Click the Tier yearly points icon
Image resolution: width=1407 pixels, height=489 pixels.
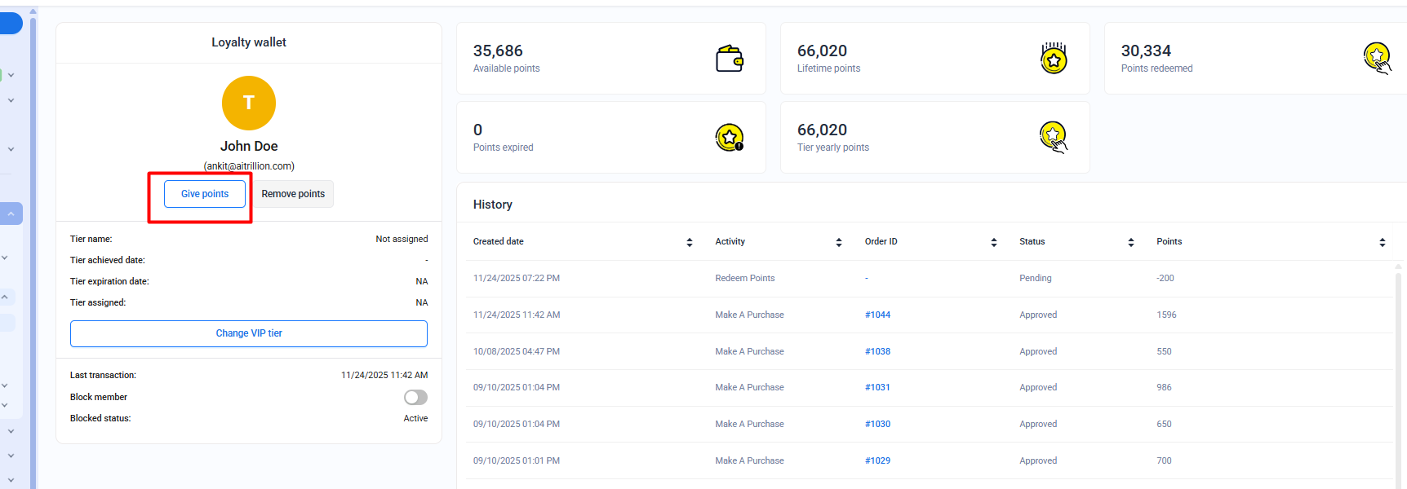coord(1054,137)
